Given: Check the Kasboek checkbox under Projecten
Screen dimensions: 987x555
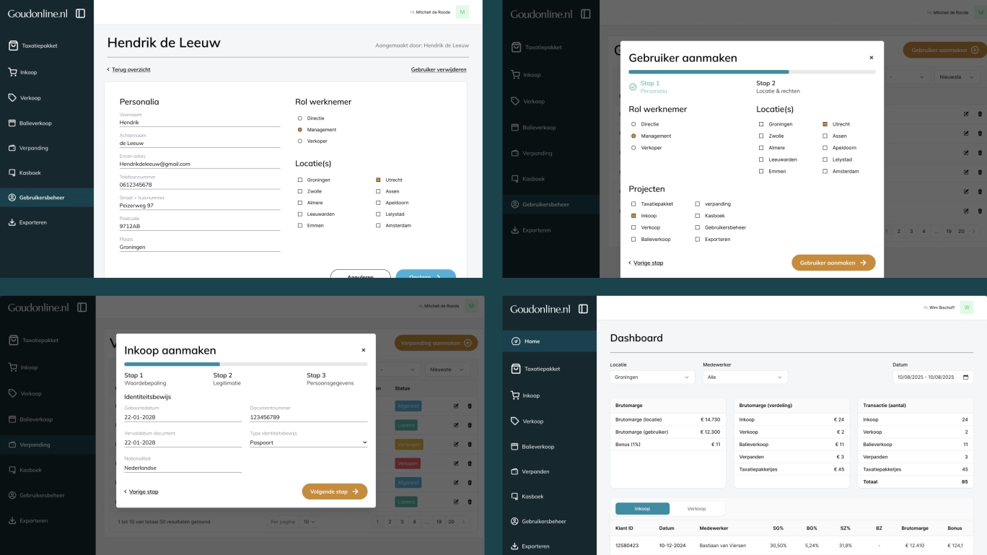Looking at the screenshot, I should (x=697, y=216).
